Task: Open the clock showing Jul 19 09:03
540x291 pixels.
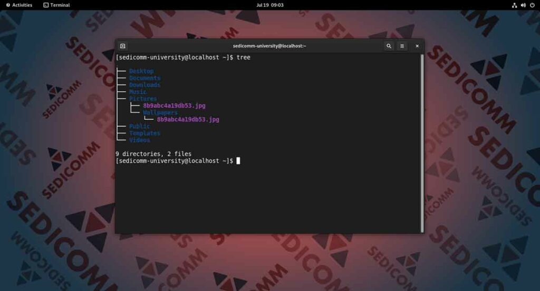Action: click(x=270, y=5)
